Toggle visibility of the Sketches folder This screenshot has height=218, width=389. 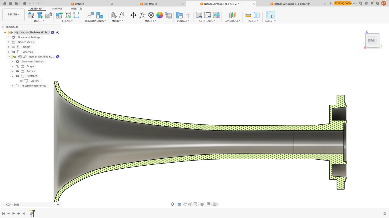17,76
